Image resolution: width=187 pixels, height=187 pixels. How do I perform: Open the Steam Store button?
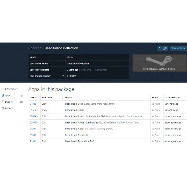pos(178,48)
